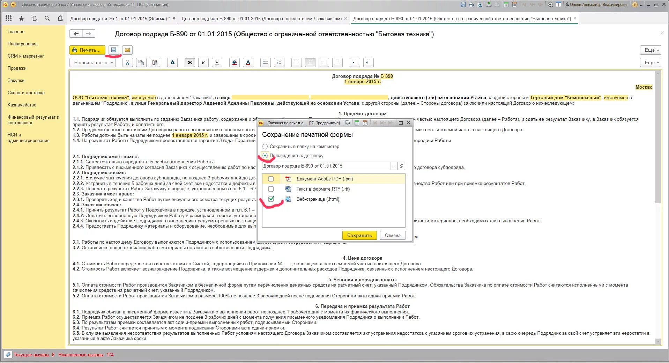The width and height of the screenshot is (669, 363).
Task: Check the Adobe PDF (.pdf) format box
Action: coord(271,179)
